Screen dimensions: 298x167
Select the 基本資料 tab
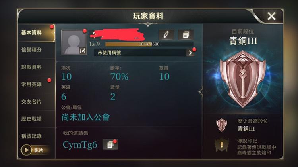coord(37,33)
